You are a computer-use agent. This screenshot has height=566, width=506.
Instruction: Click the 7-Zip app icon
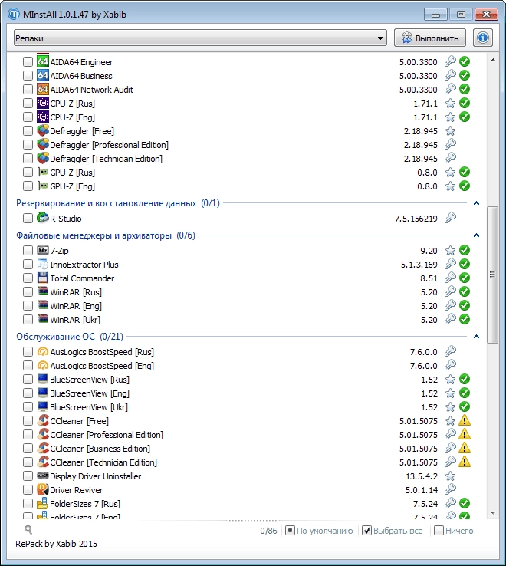[x=43, y=250]
